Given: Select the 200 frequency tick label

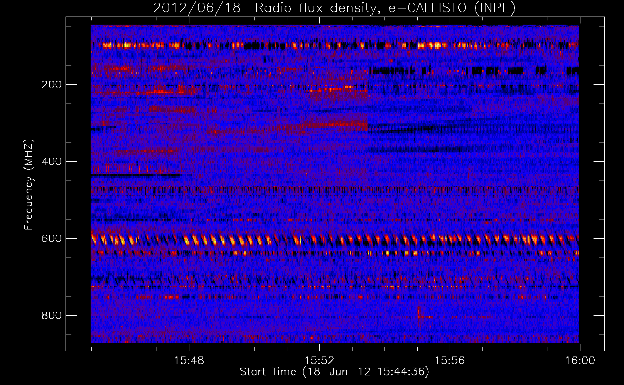Looking at the screenshot, I should pos(52,85).
